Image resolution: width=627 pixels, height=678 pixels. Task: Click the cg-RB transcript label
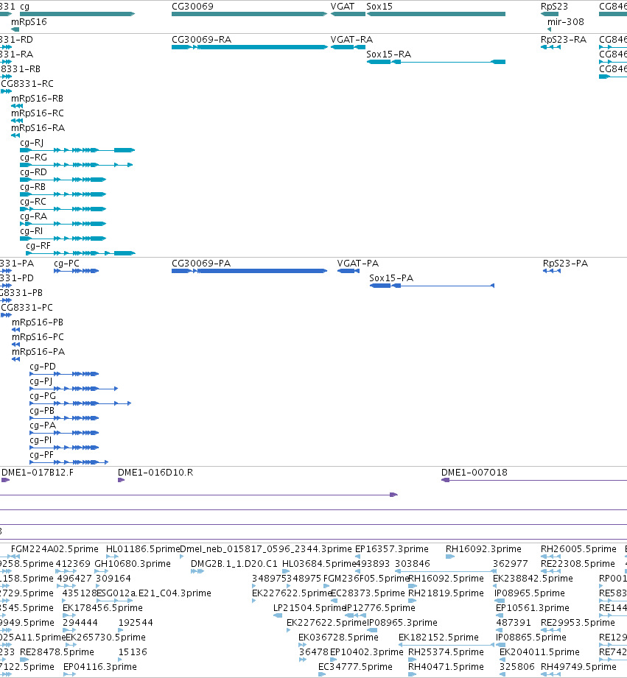(x=33, y=186)
